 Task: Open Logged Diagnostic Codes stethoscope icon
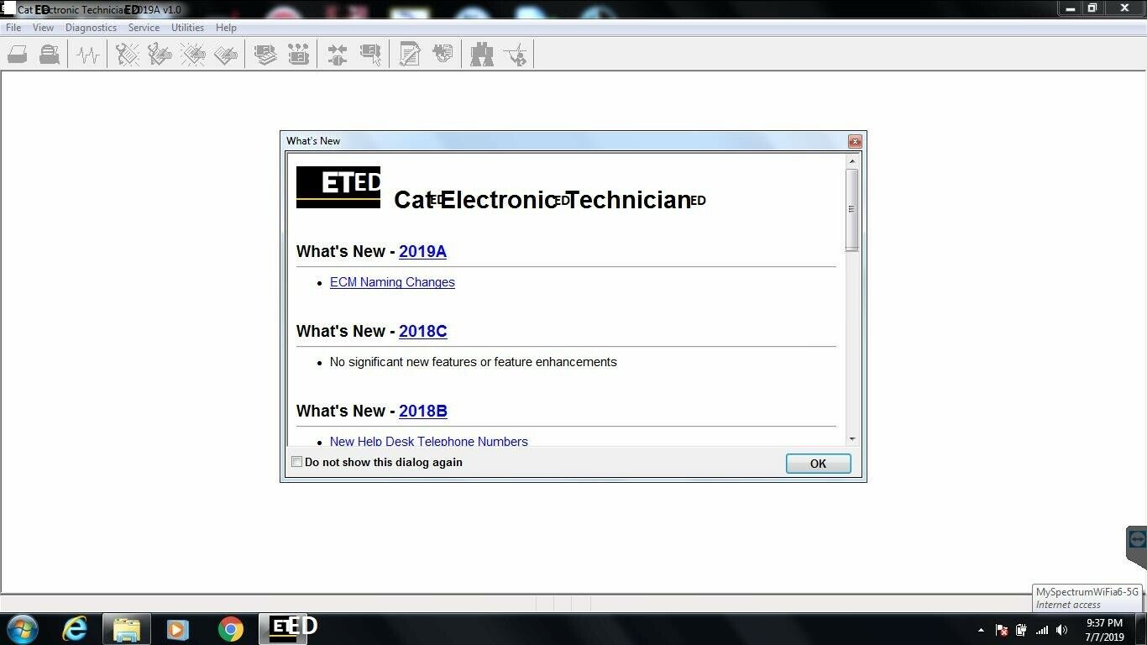tap(160, 55)
